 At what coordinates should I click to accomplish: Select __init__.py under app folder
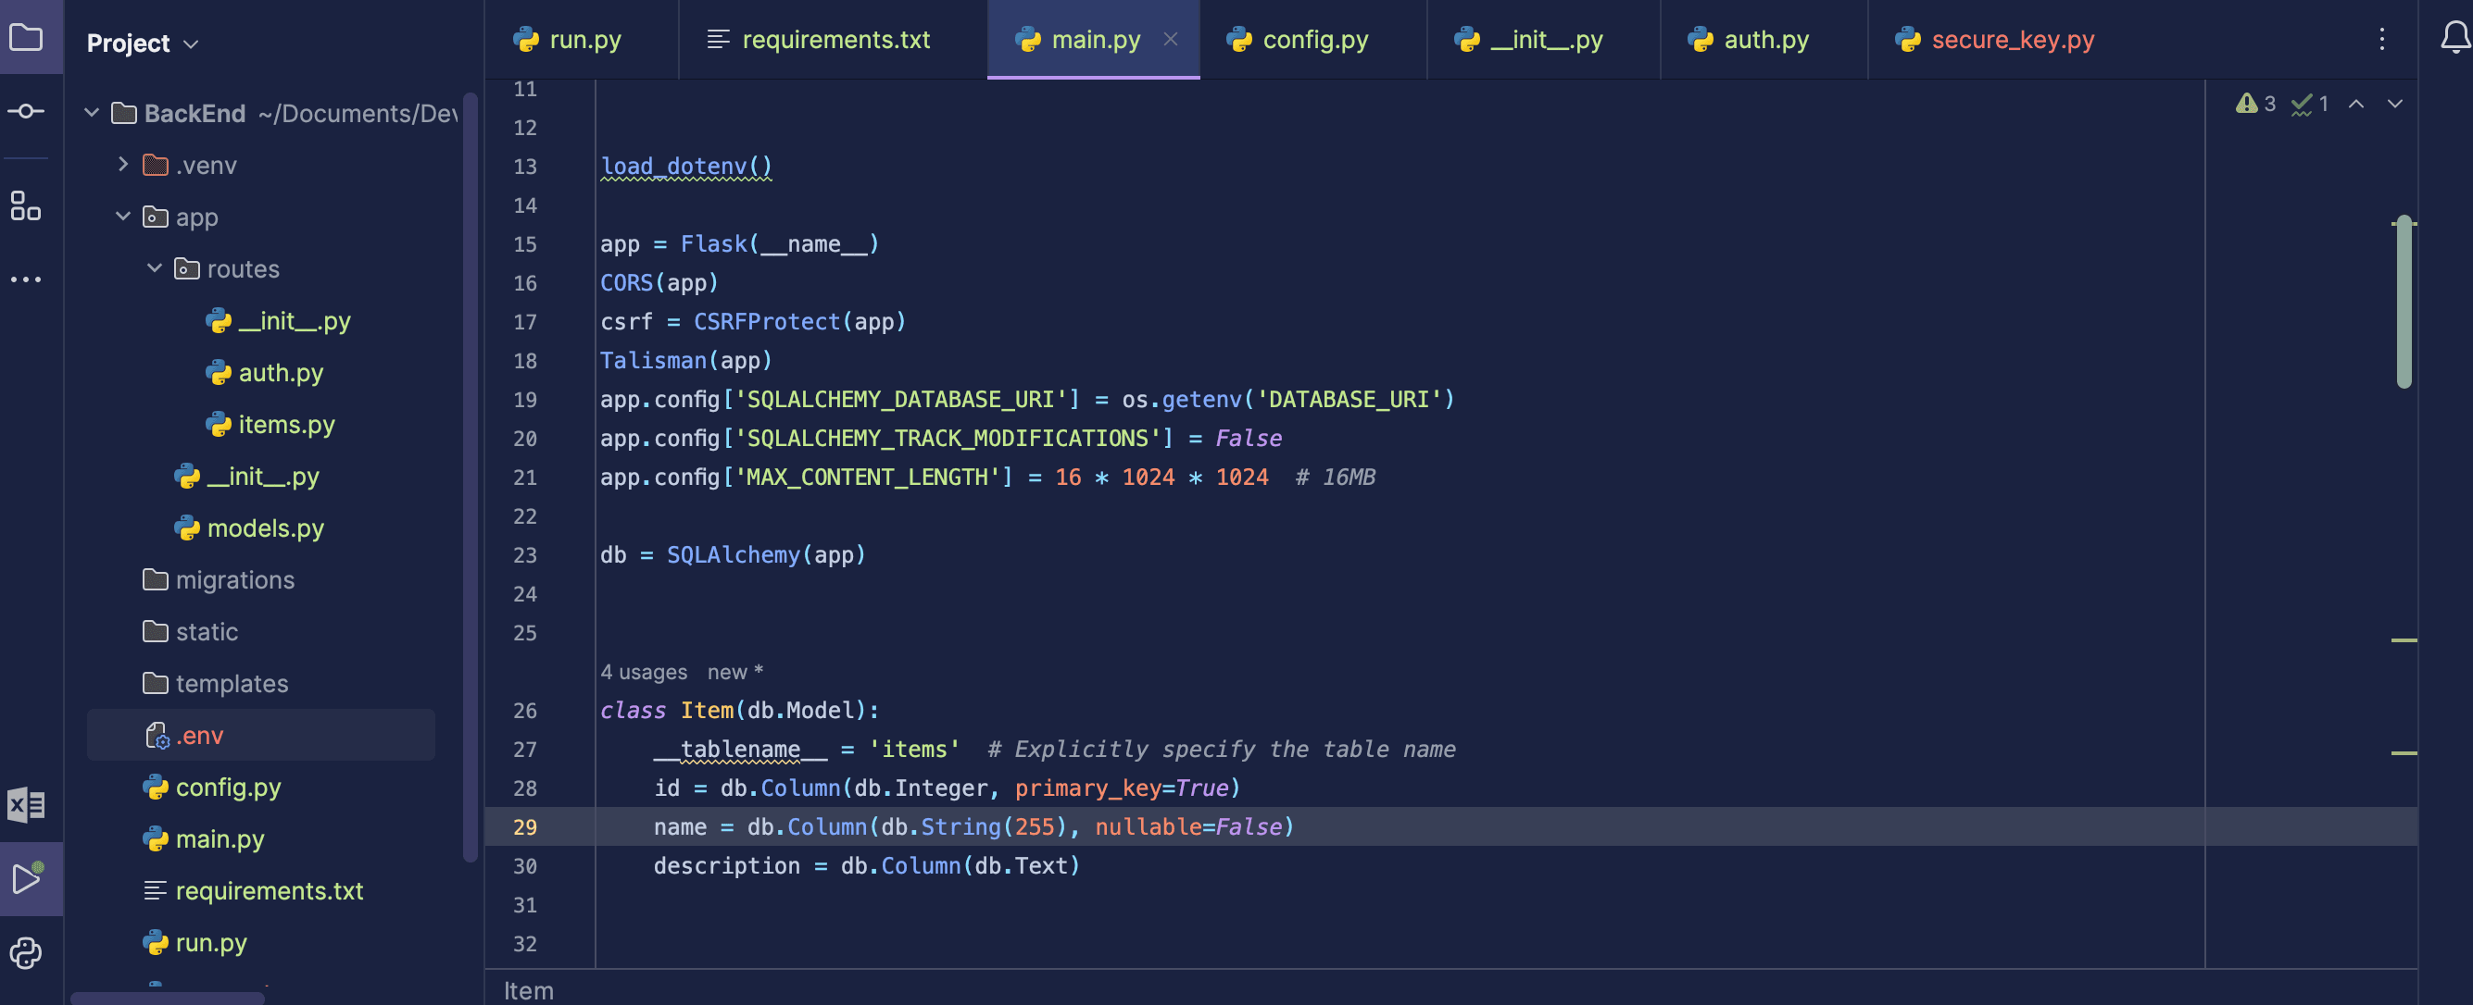point(245,476)
